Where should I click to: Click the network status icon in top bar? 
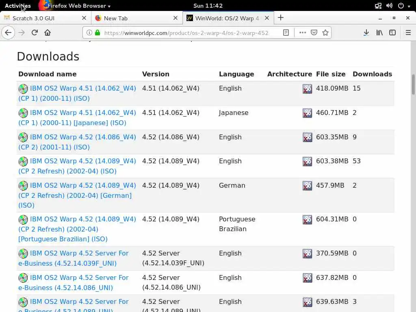378,6
